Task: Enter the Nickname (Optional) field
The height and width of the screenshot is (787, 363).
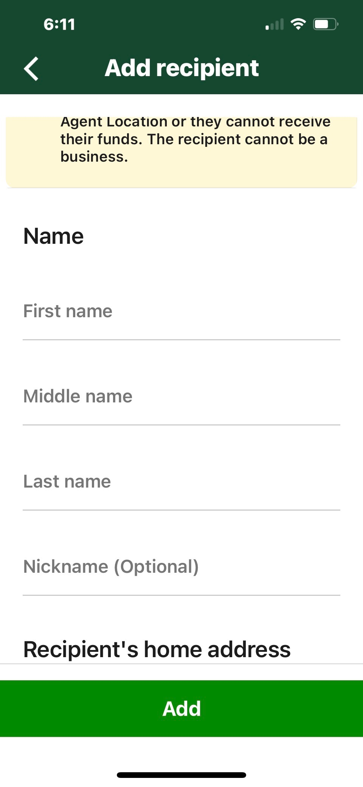Action: point(181,567)
